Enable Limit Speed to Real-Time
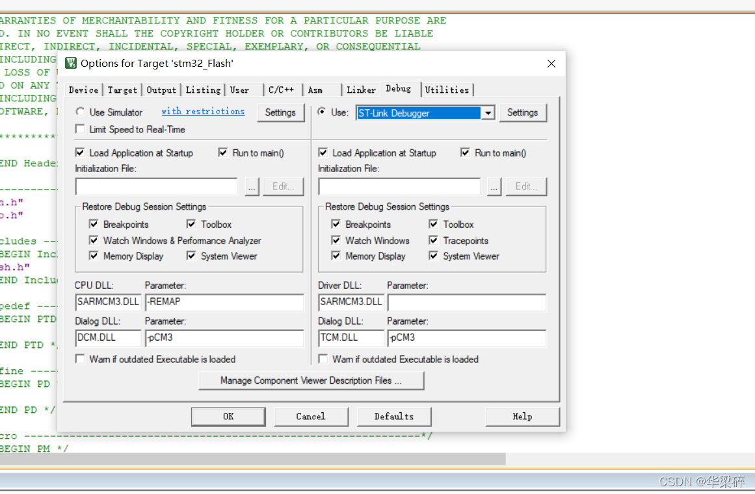The height and width of the screenshot is (494, 755). pos(80,129)
